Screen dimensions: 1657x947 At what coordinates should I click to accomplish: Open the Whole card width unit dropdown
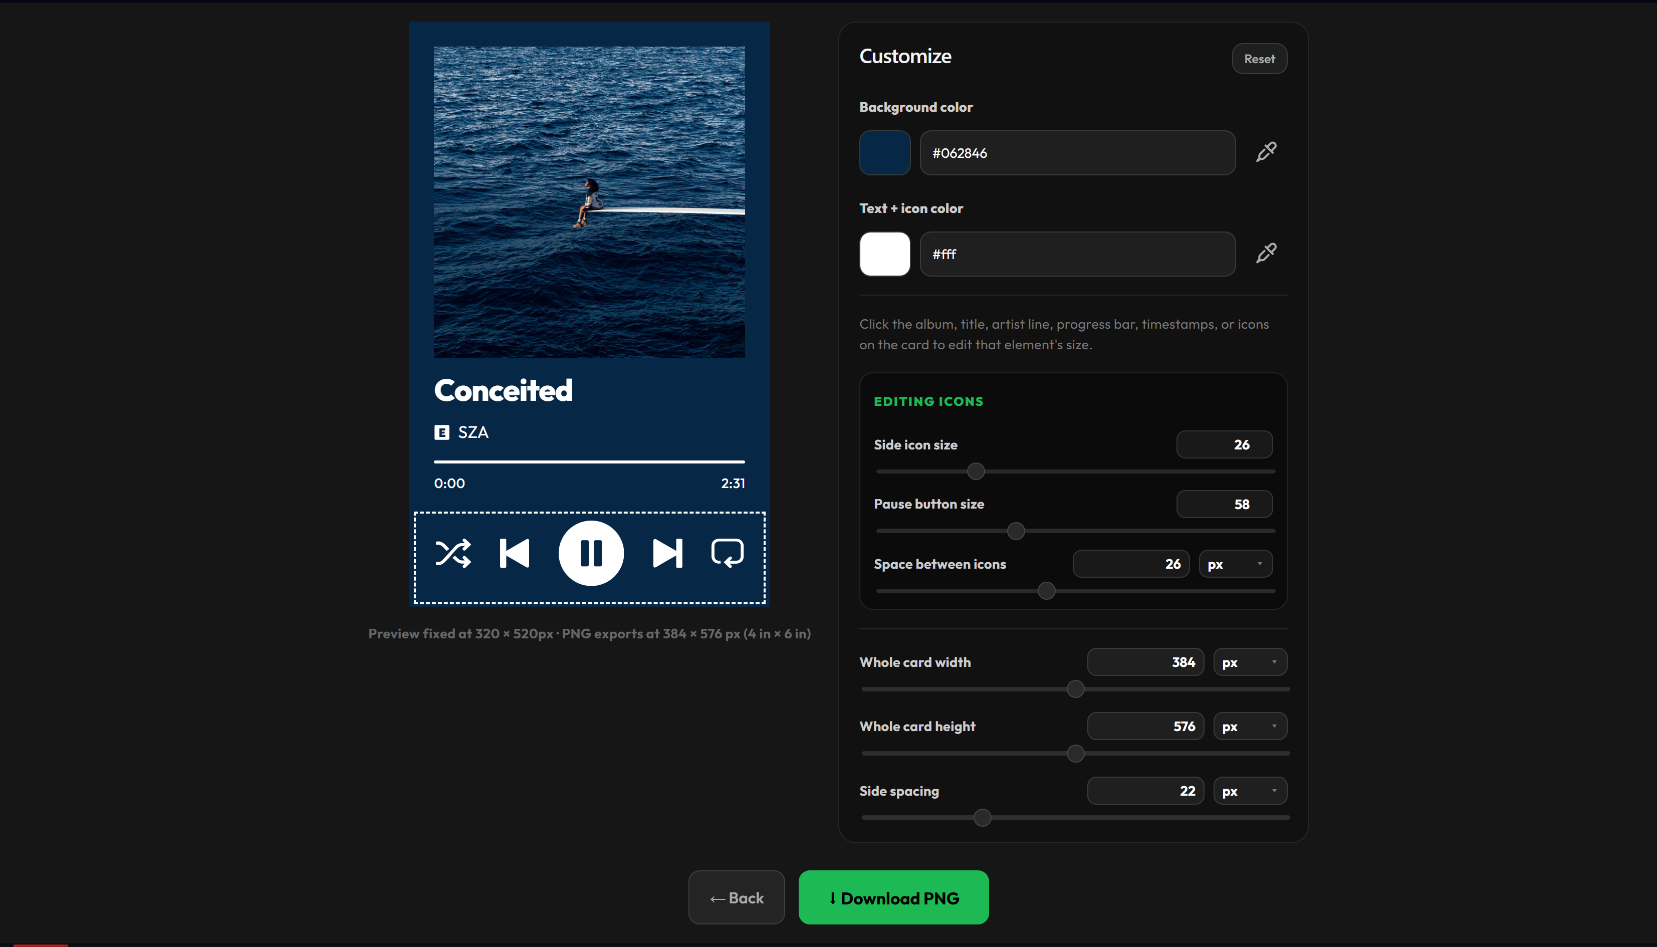click(x=1250, y=662)
